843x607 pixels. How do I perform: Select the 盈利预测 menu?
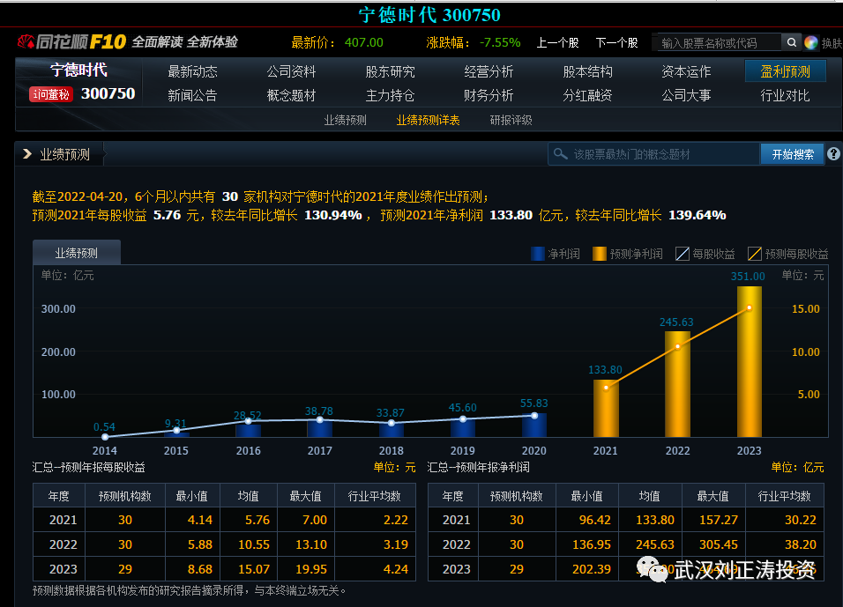(x=786, y=70)
